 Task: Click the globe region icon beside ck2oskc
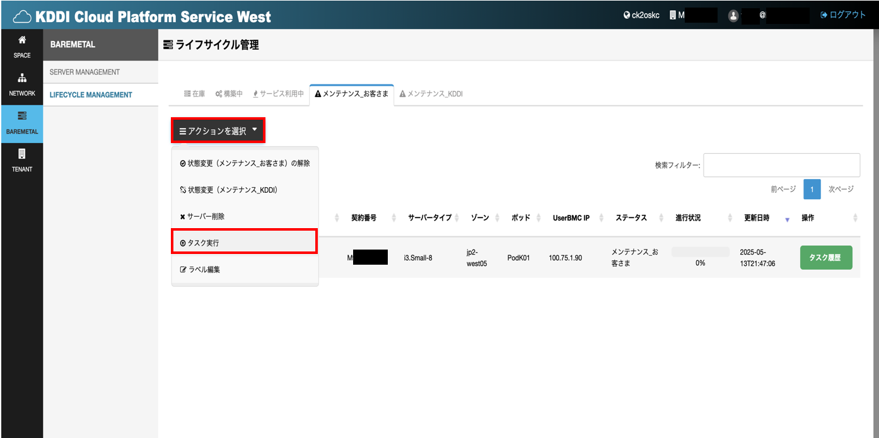(627, 15)
